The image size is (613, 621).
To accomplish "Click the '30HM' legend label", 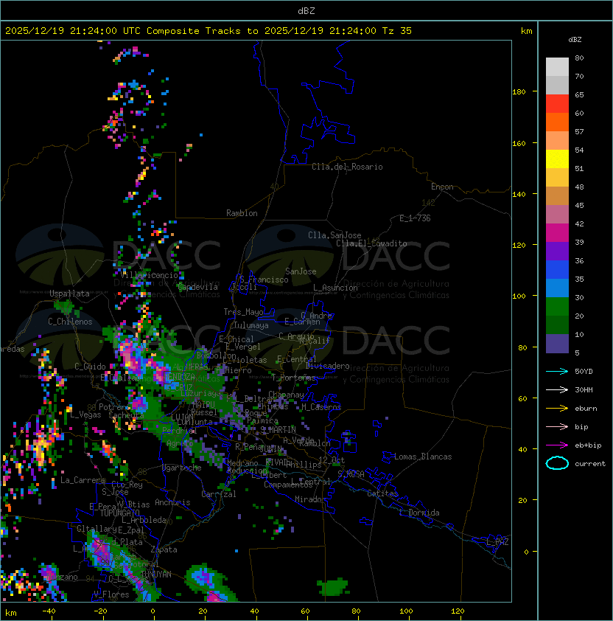I will click(x=584, y=389).
